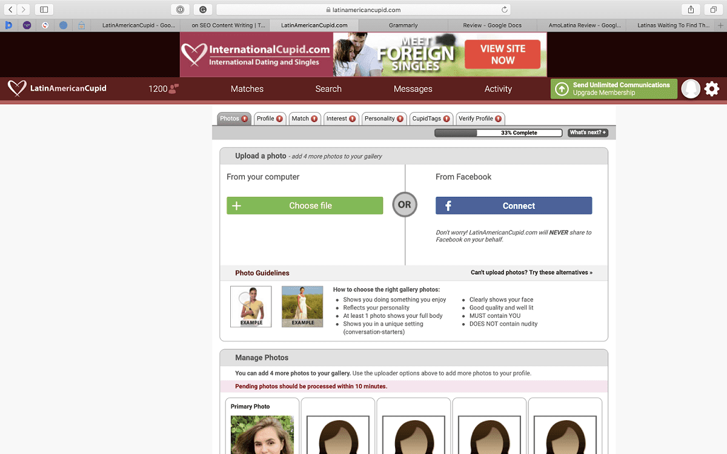This screenshot has width=727, height=454.
Task: Click the 'Photo Guidelines' heading
Action: point(262,273)
